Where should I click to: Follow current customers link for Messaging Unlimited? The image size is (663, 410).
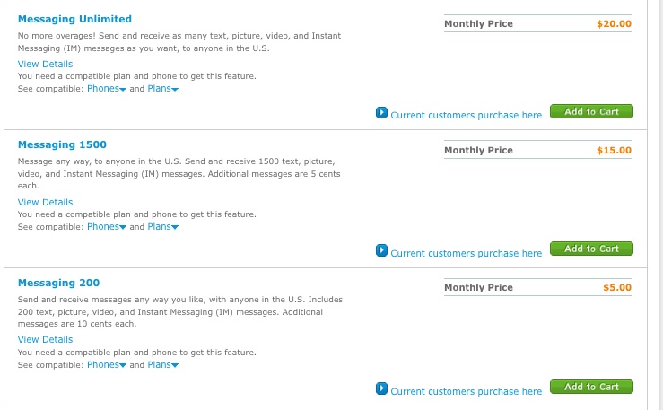click(x=466, y=116)
